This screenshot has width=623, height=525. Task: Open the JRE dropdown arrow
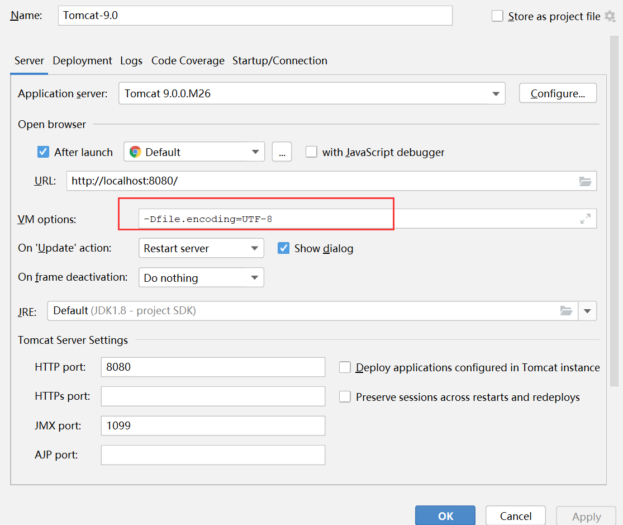click(x=587, y=311)
